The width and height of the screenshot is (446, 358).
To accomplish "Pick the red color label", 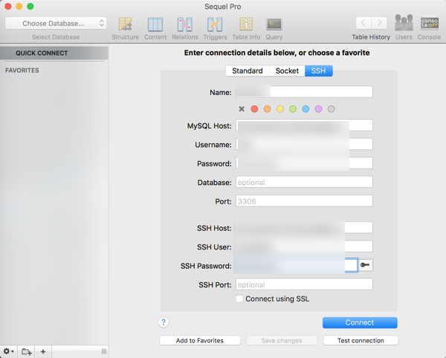I will [254, 109].
